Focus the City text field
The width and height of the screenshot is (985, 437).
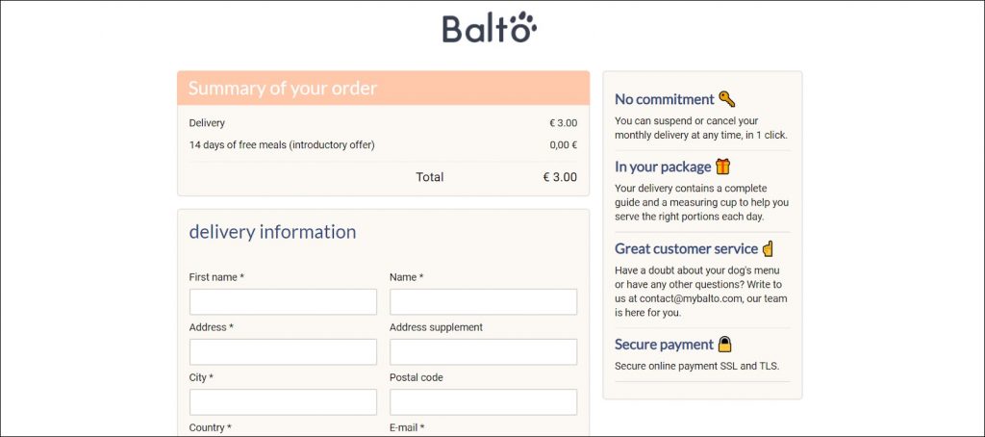click(x=283, y=402)
